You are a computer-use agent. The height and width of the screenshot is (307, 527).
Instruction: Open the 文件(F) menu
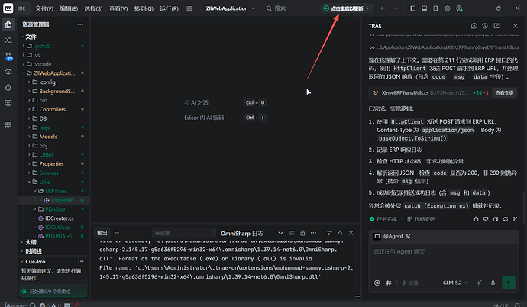click(x=44, y=8)
